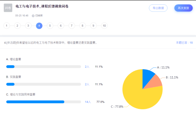Click the 2人 count for option A
The width and height of the screenshot is (196, 124).
click(87, 67)
